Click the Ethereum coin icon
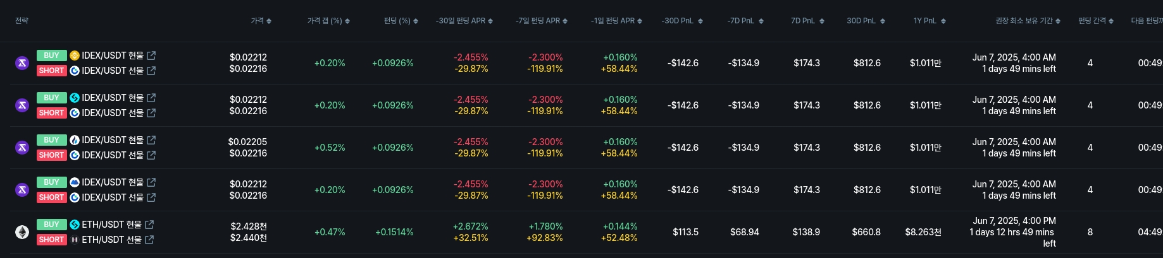This screenshot has height=258, width=1163. [x=22, y=232]
